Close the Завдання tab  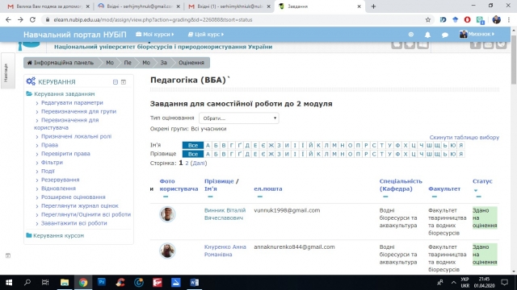pos(359,6)
